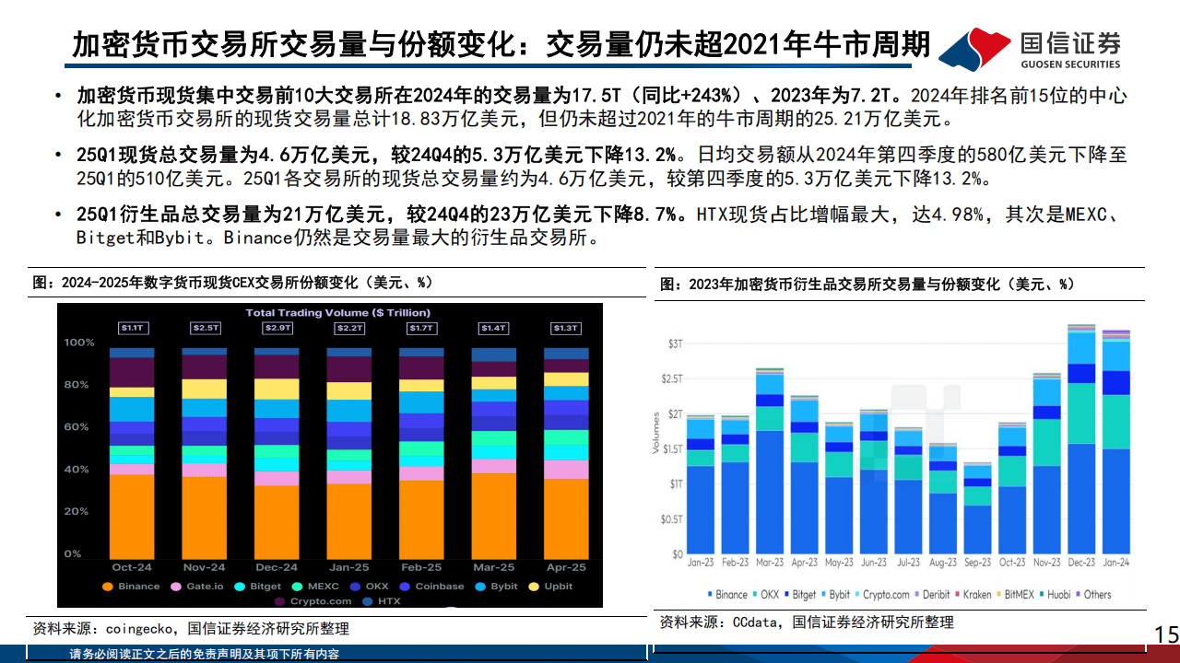Image resolution: width=1180 pixels, height=663 pixels.
Task: Click the Gate.io pink legend swatch
Action: (x=176, y=587)
